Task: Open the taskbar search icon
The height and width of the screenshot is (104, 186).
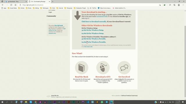Action: pos(7,102)
